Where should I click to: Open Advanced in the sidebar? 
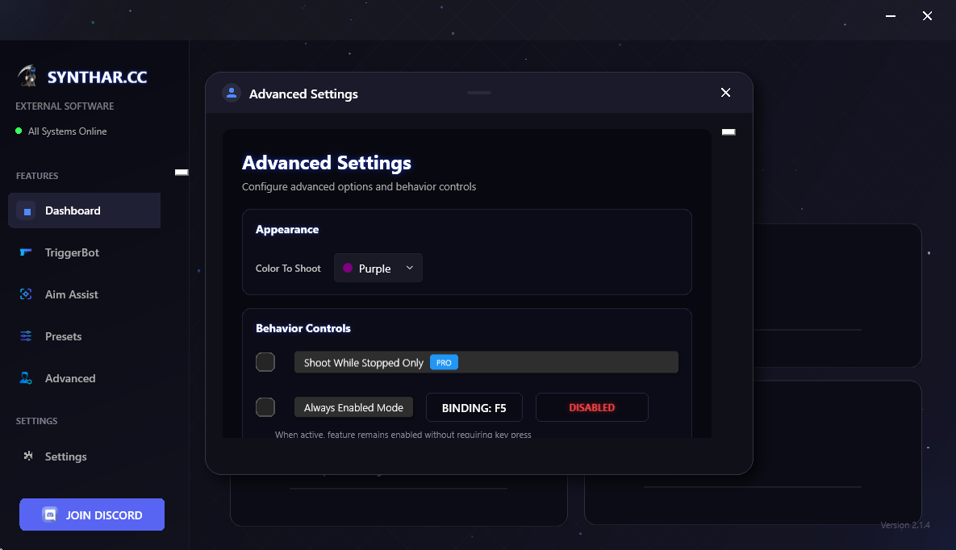coord(84,378)
